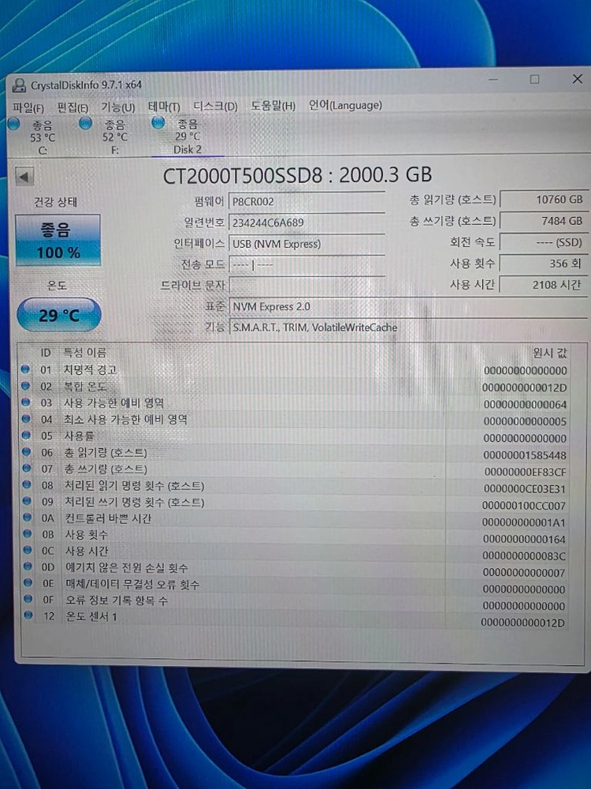Click status dot for 09 처리된 쓰기 명령 횟수
The height and width of the screenshot is (789, 591).
27,501
